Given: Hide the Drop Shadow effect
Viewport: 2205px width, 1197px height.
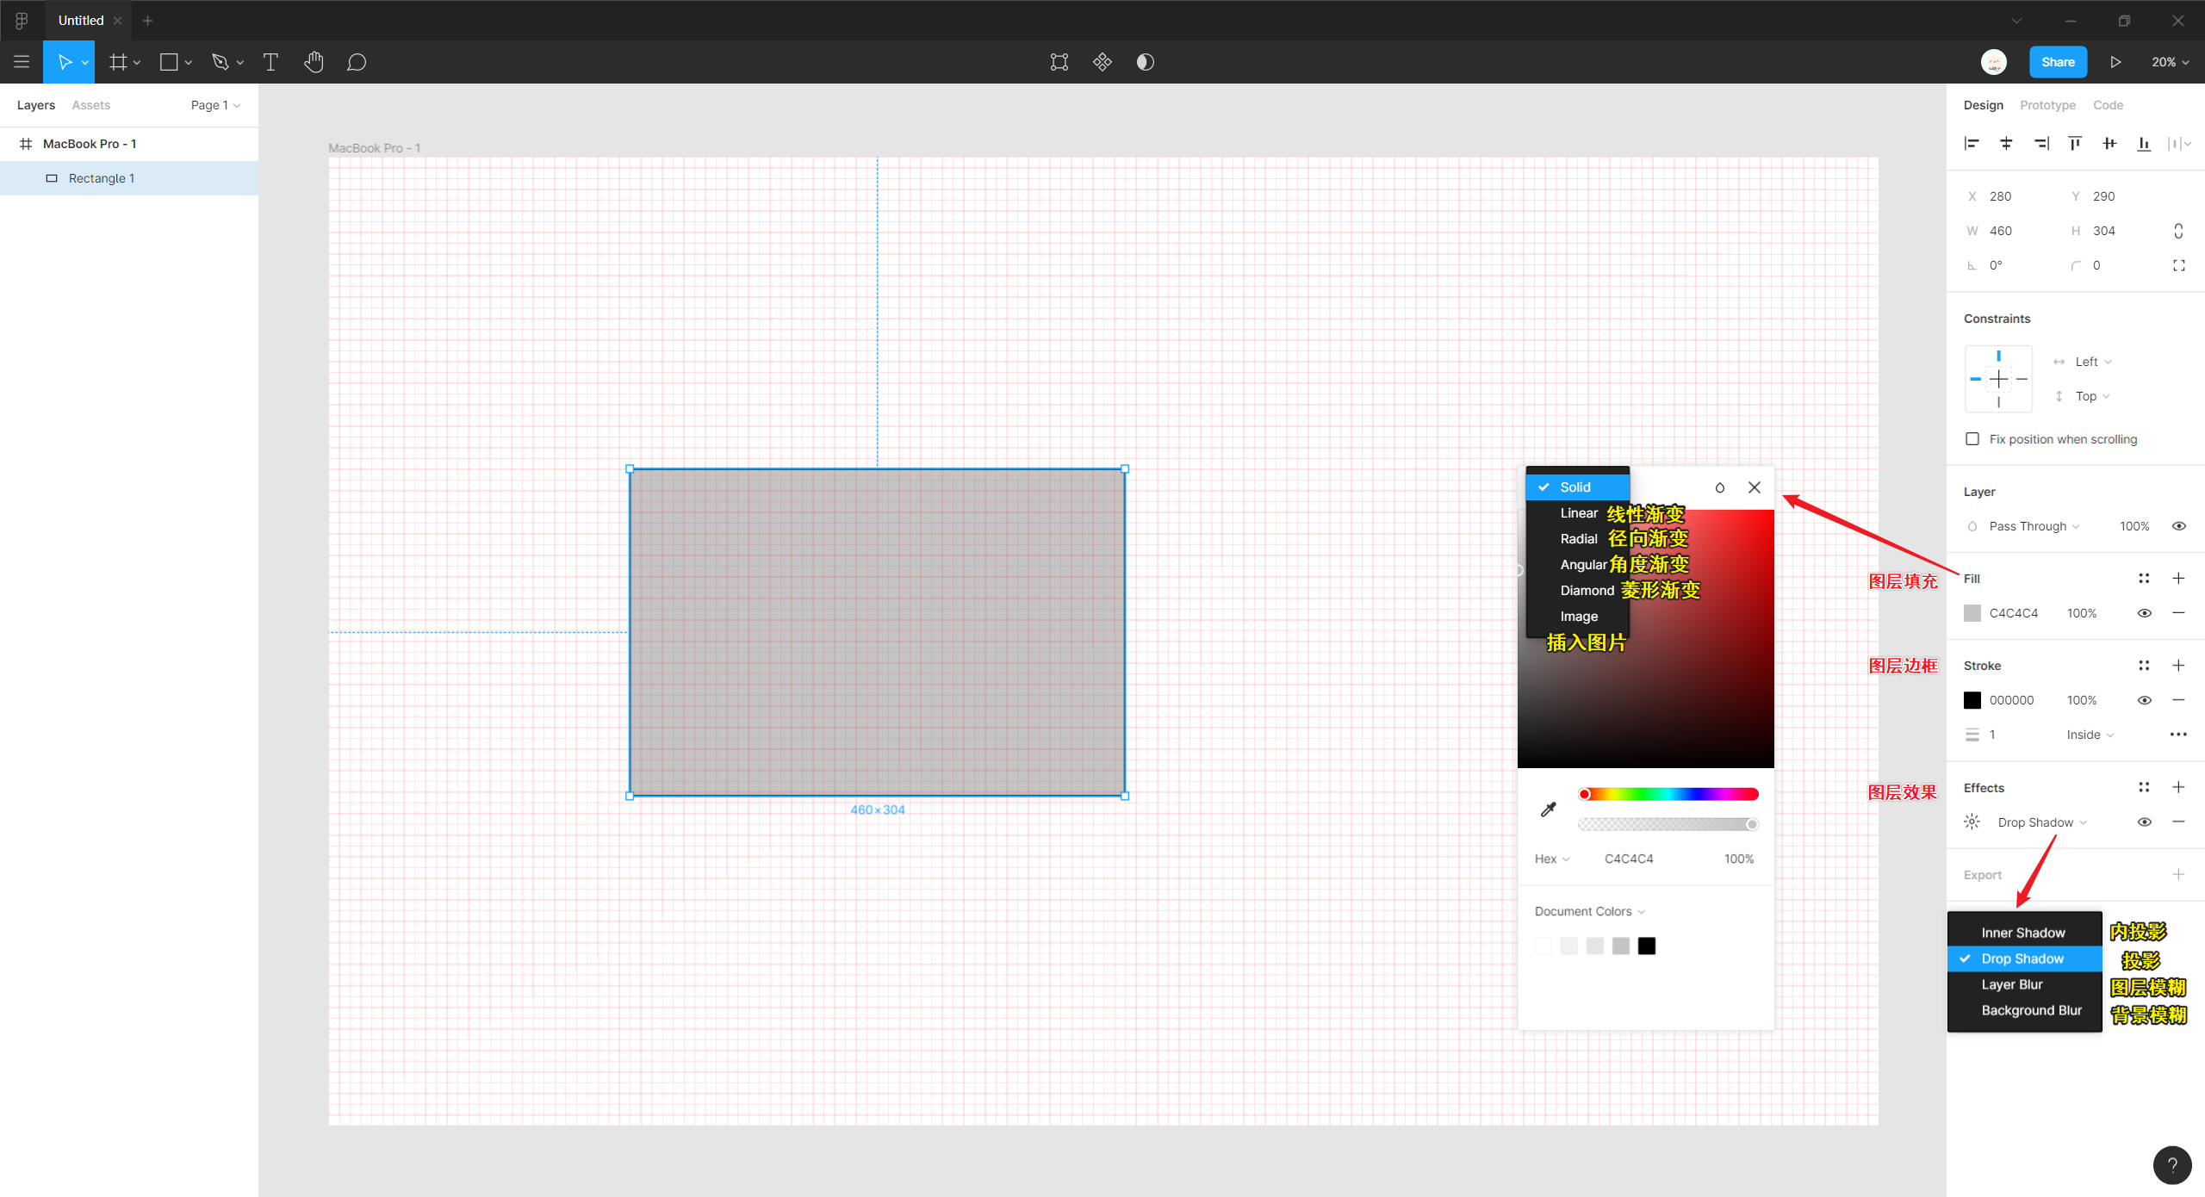Looking at the screenshot, I should [x=2145, y=822].
